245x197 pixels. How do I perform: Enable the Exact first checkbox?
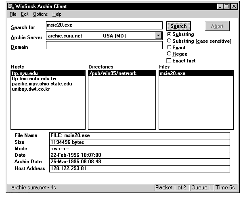(x=170, y=61)
